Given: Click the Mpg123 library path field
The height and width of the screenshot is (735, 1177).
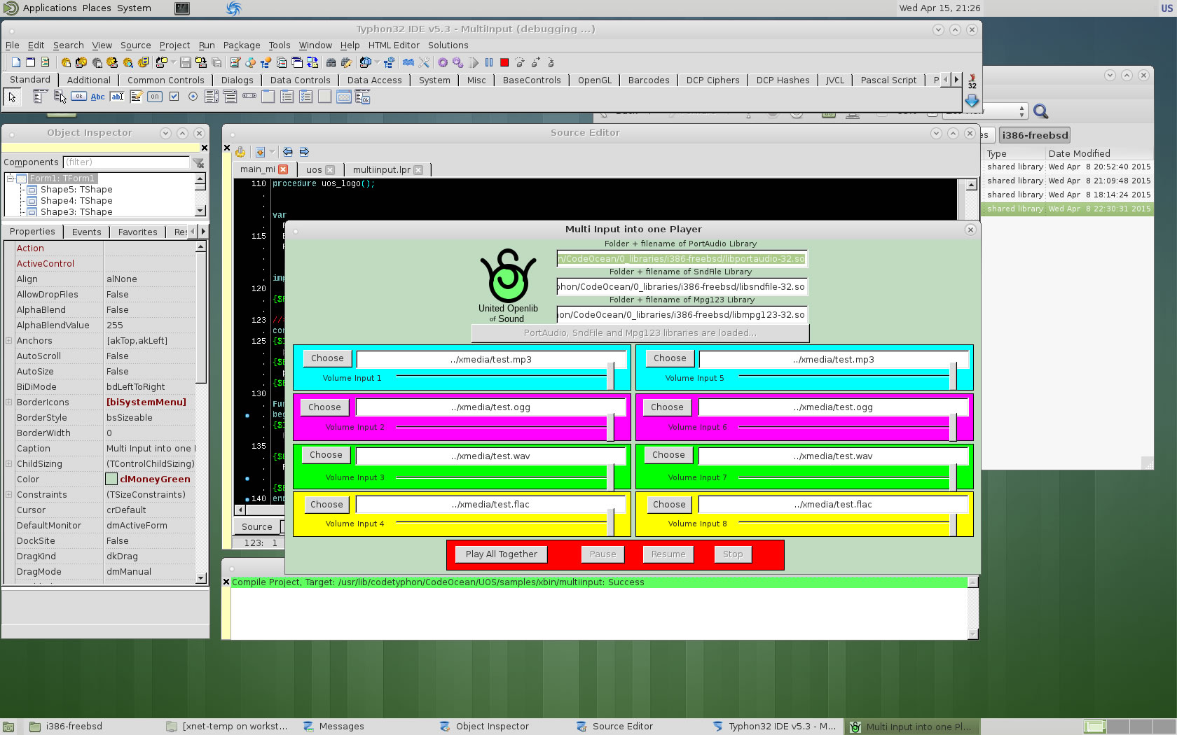Looking at the screenshot, I should [682, 315].
